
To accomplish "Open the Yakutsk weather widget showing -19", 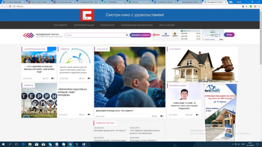I will (213, 35).
